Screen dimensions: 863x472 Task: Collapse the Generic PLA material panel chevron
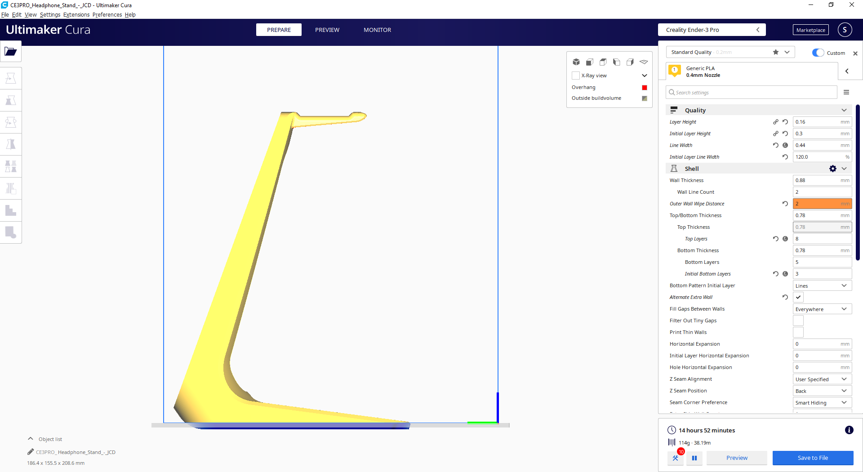pyautogui.click(x=847, y=71)
